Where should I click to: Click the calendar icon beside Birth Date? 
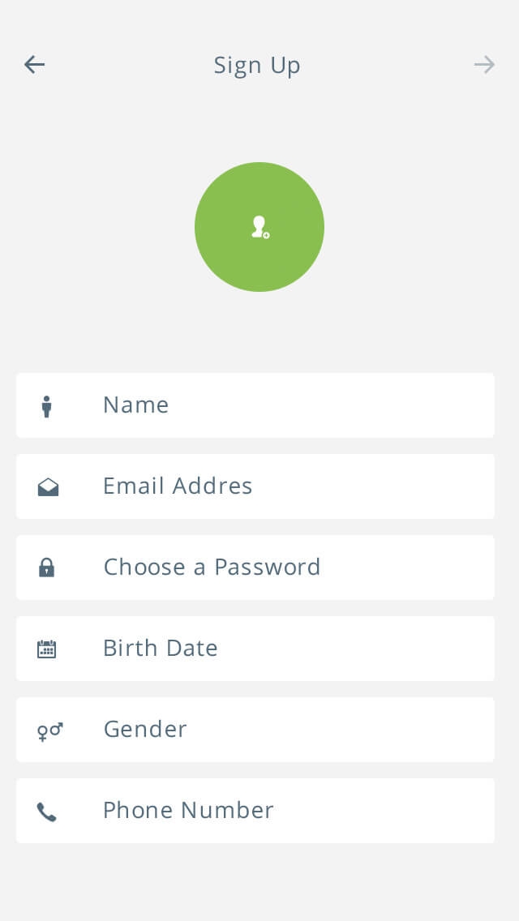tap(47, 649)
